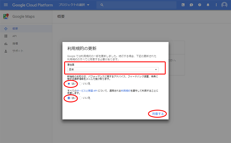Select 概要 in the sidebar

tap(26, 29)
